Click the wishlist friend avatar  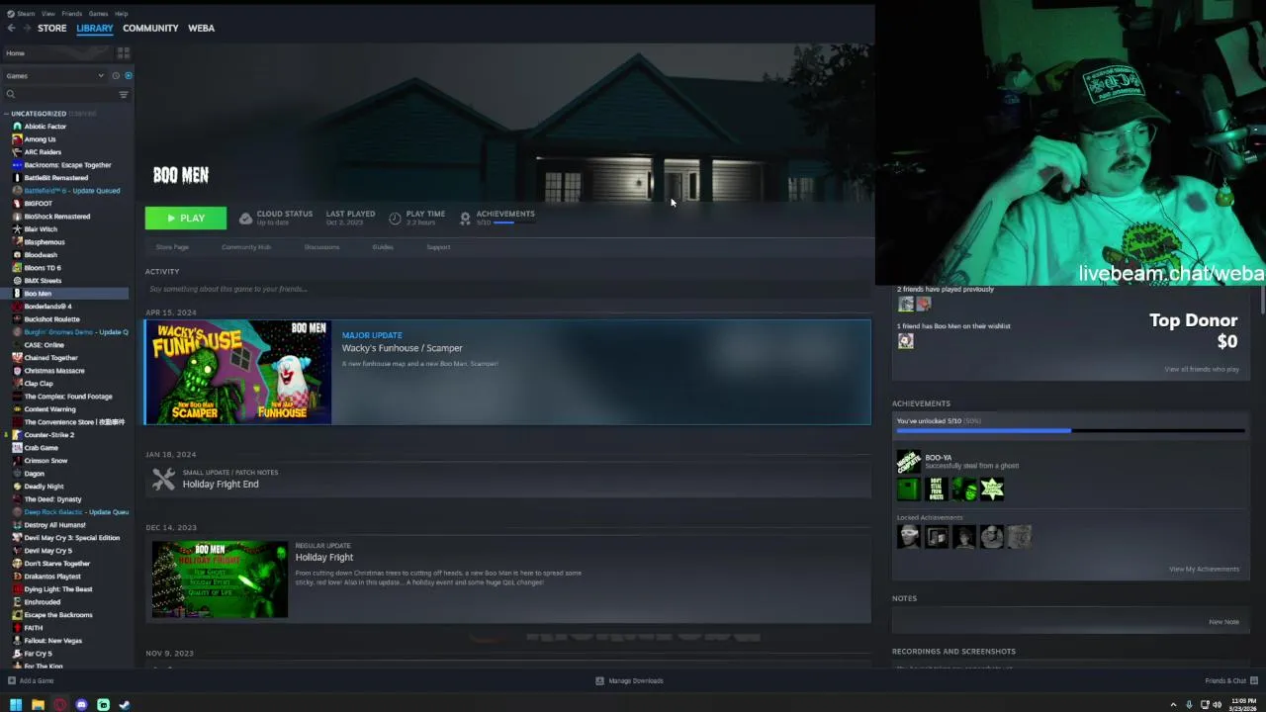(905, 340)
